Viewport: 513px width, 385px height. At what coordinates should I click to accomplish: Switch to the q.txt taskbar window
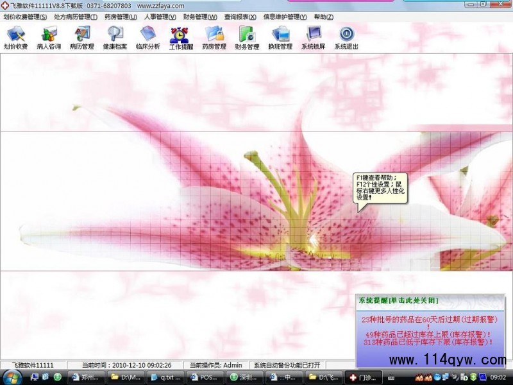165,377
